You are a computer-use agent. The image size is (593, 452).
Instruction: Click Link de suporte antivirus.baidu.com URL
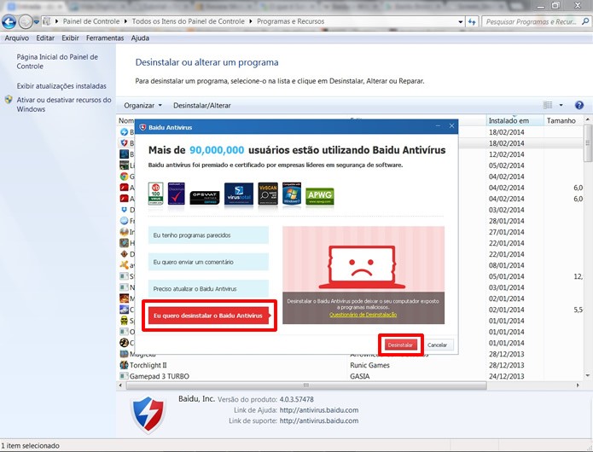click(x=319, y=420)
